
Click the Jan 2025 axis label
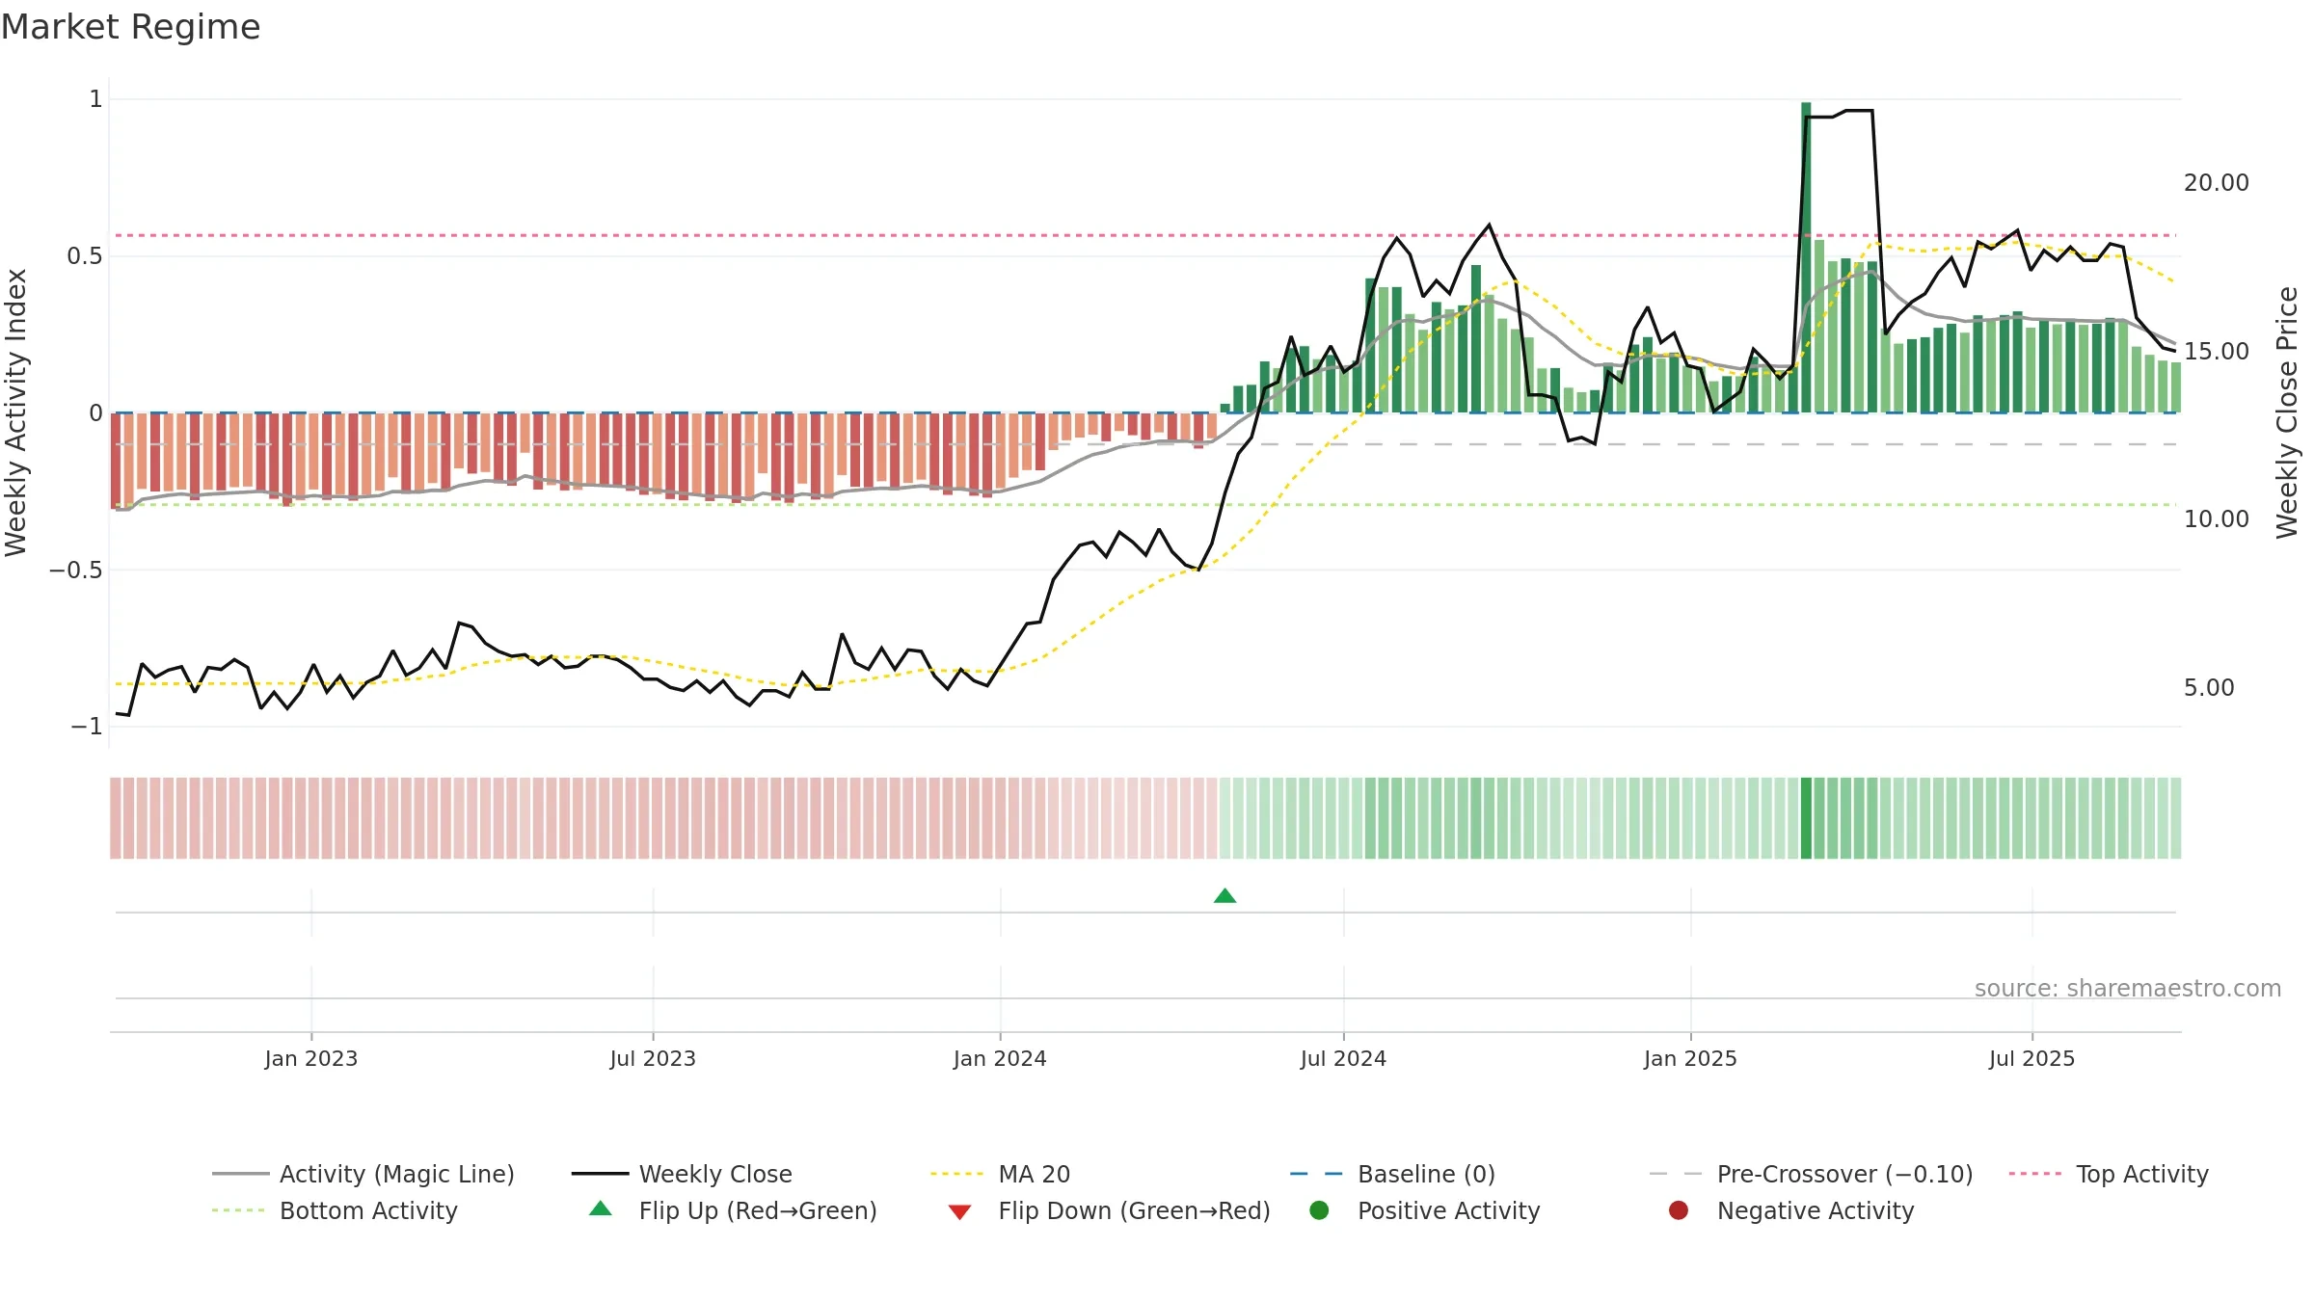point(1690,1058)
